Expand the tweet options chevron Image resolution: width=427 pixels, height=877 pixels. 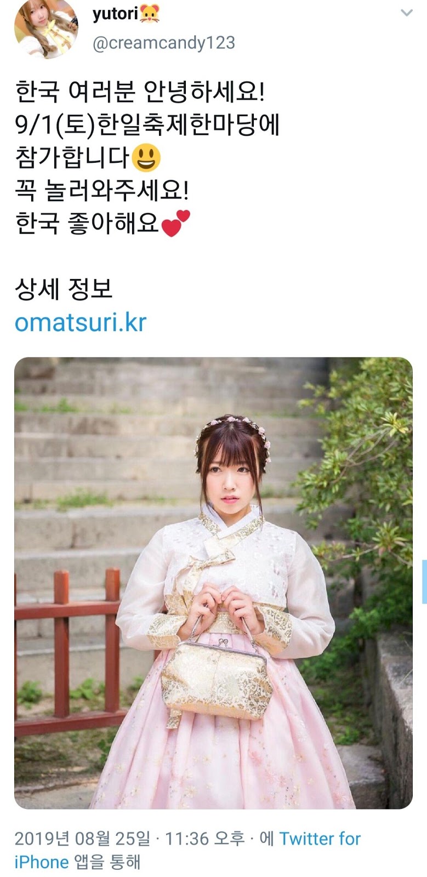click(406, 13)
